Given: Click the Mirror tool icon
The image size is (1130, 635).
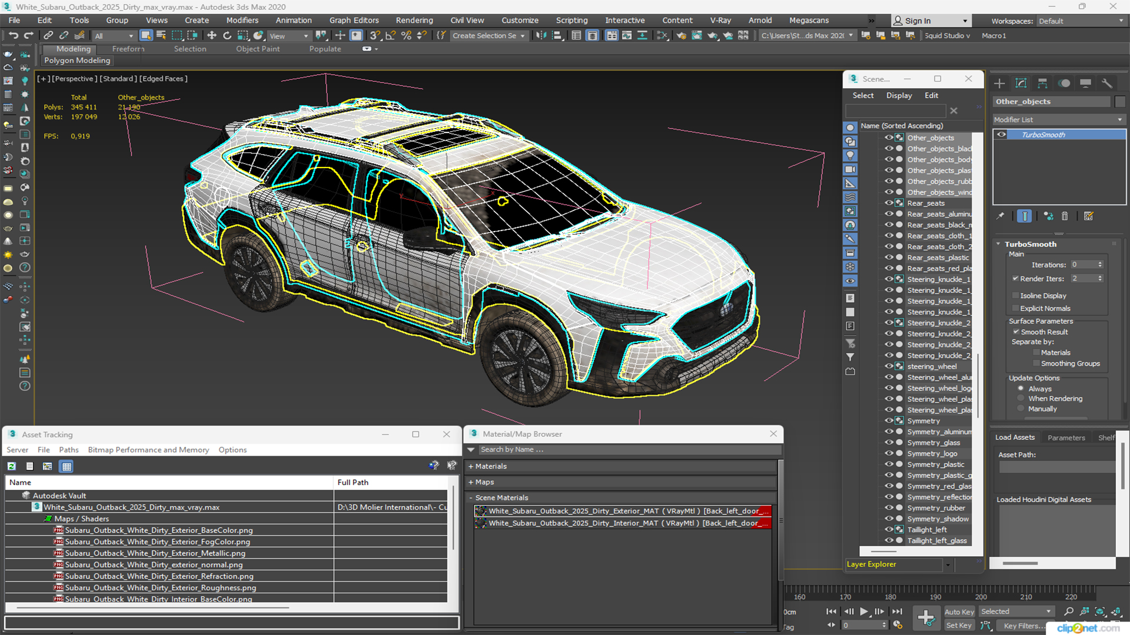Looking at the screenshot, I should coord(541,36).
